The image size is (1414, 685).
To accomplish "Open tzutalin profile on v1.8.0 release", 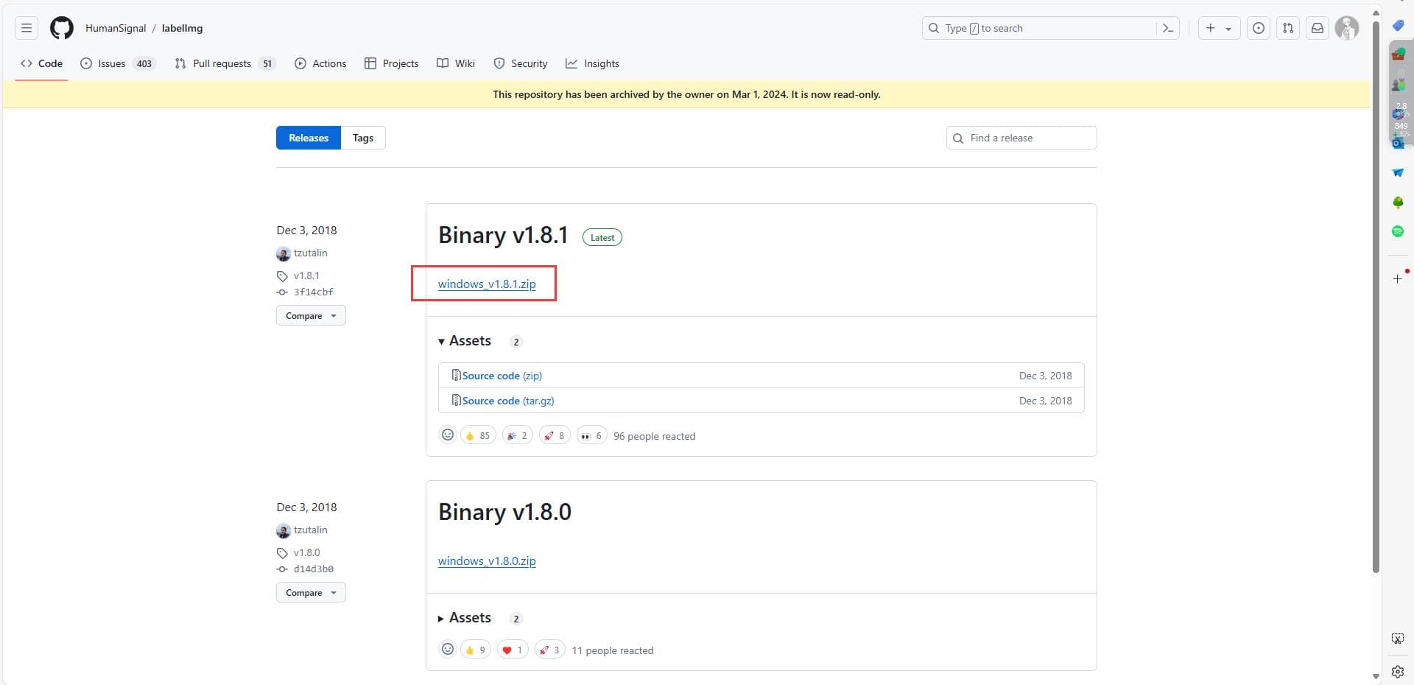I will pyautogui.click(x=310, y=530).
